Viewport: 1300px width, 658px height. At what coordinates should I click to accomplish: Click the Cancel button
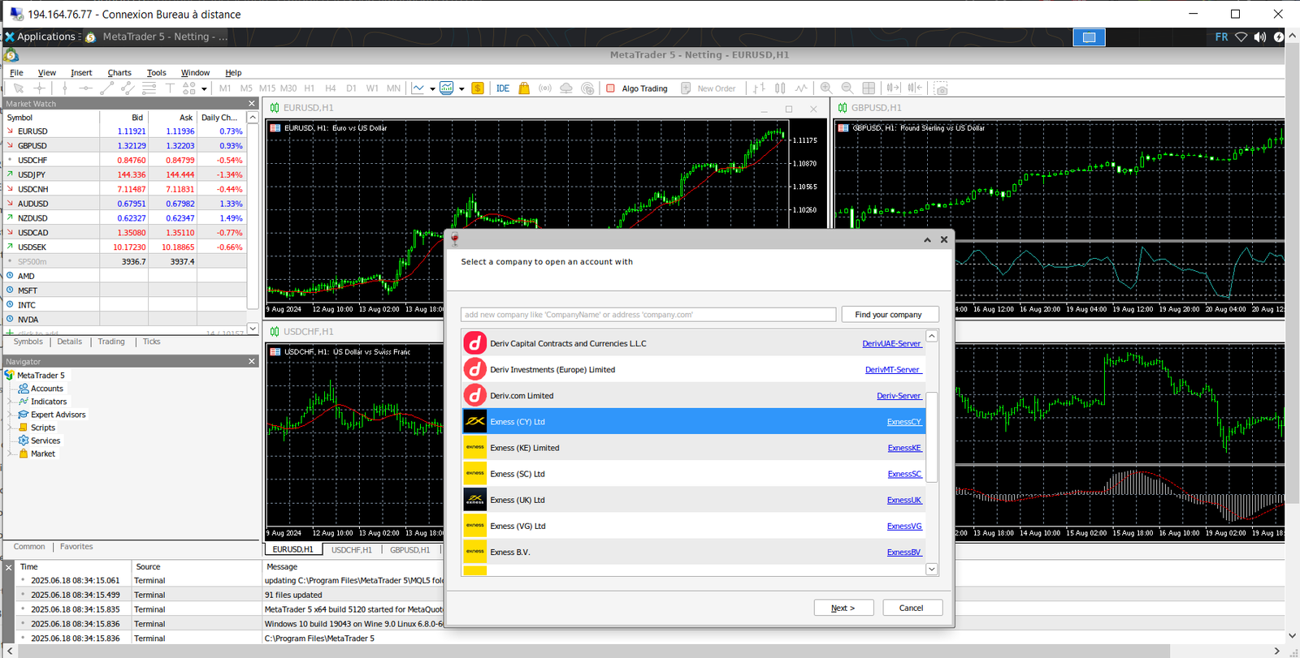point(911,608)
